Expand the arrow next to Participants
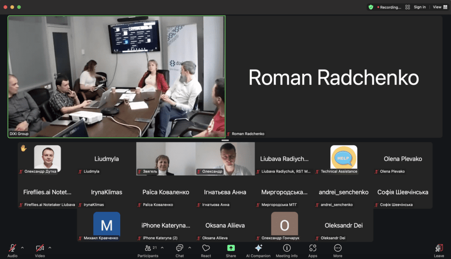Viewport: 451px width, 259px height. click(162, 248)
